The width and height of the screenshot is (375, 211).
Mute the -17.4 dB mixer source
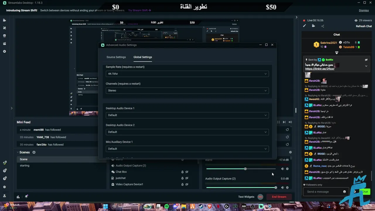(x=282, y=169)
